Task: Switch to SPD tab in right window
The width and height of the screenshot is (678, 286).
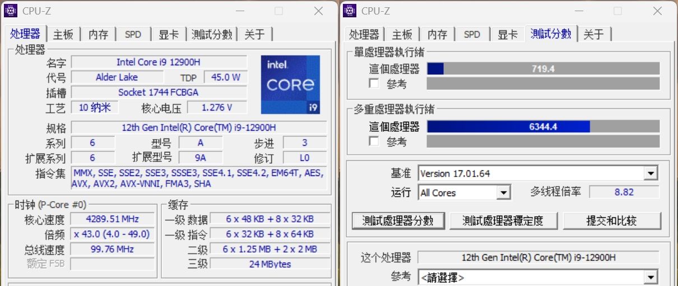Action: click(x=472, y=35)
